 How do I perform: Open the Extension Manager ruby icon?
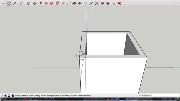(119, 3)
